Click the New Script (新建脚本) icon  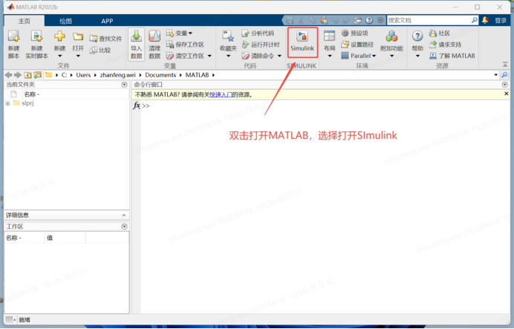click(14, 36)
